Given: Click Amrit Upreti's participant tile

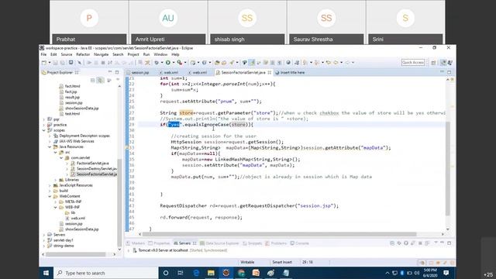Looking at the screenshot, I should (168, 22).
